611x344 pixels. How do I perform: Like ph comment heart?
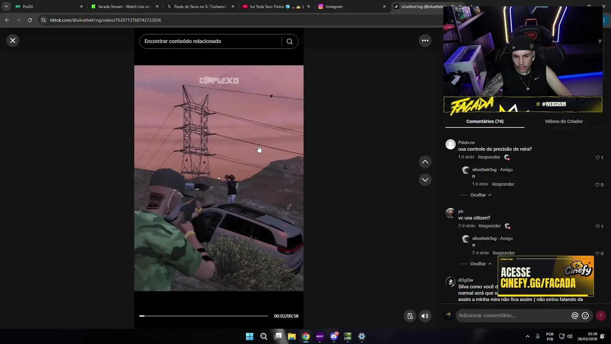(x=597, y=226)
